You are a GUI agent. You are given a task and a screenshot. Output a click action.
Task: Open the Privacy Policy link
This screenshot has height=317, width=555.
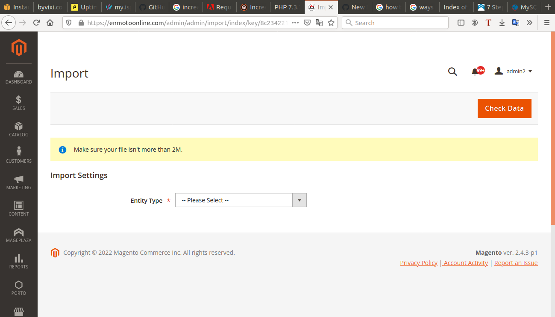coord(419,262)
